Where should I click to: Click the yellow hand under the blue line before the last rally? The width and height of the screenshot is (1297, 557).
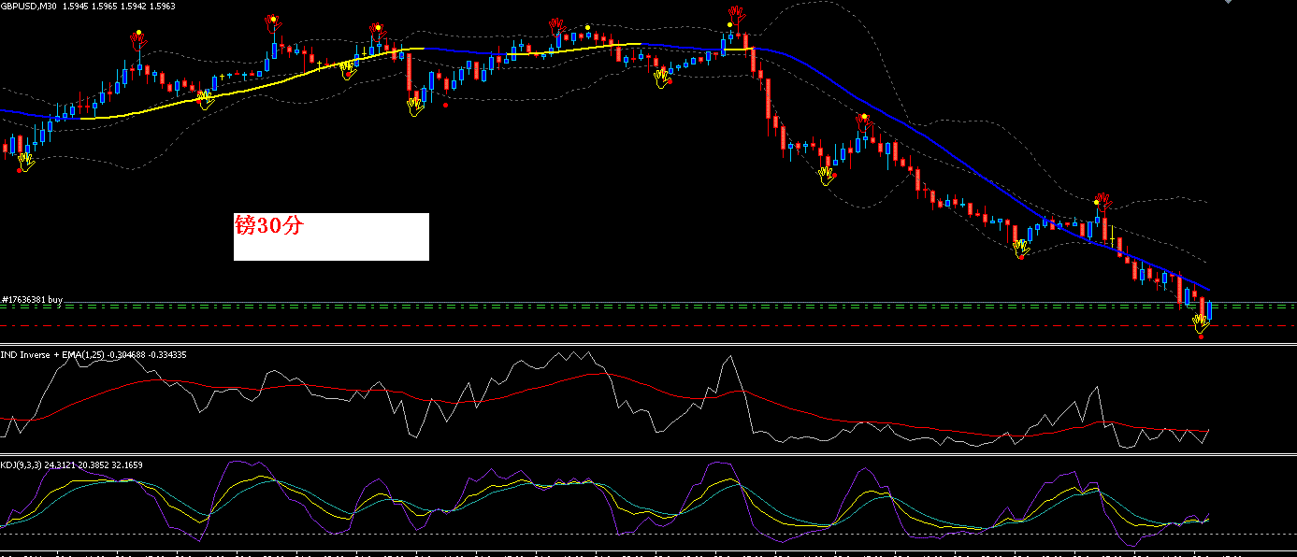pos(1020,249)
